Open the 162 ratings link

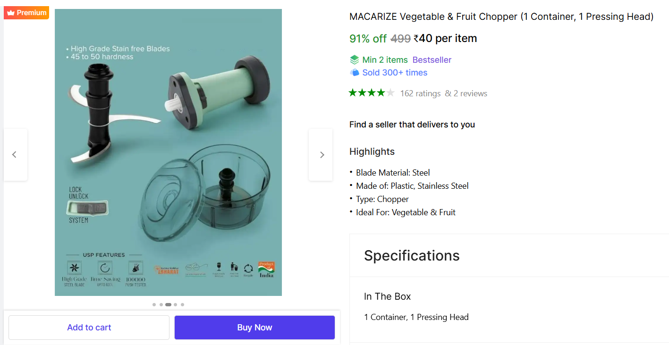point(420,93)
